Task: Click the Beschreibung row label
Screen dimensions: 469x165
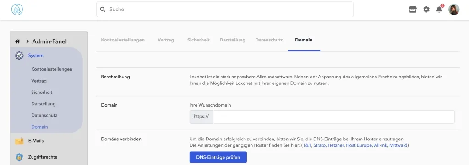Action: pos(115,77)
